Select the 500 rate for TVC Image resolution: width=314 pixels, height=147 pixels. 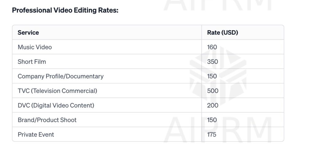coord(213,91)
